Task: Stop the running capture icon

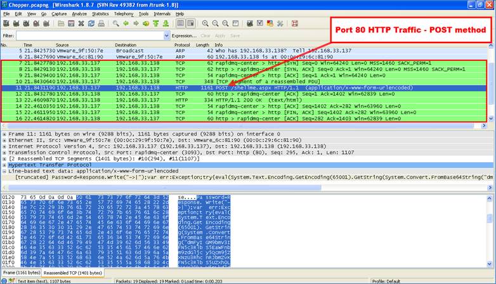Action: tap(36, 23)
